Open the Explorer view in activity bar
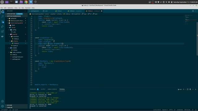This screenshot has width=198, height=111. click(x=2, y=12)
